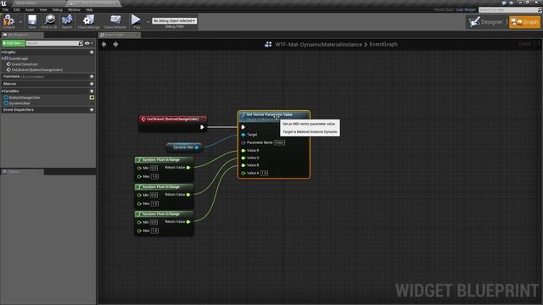Click the Parameter Name input pin
543x305 pixels.
244,142
